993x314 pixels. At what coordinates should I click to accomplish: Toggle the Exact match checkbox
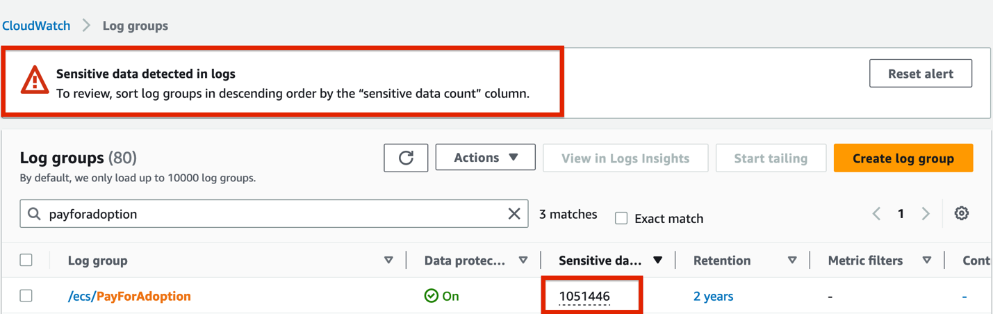pyautogui.click(x=621, y=218)
